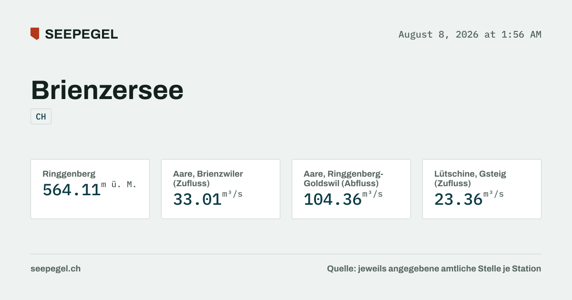Click the Lütschine, Gsteig station label
The height and width of the screenshot is (300, 572).
tap(470, 174)
